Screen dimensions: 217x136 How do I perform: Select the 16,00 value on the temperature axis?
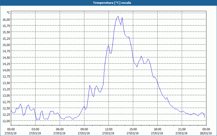[x=6, y=19]
